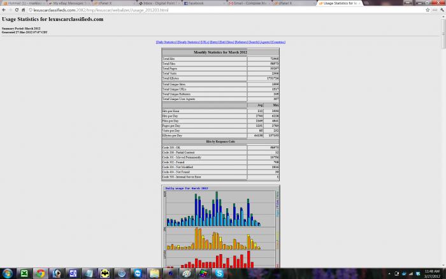Open the Windows Start menu orb
Image resolution: width=446 pixels, height=279 pixels.
(7, 273)
